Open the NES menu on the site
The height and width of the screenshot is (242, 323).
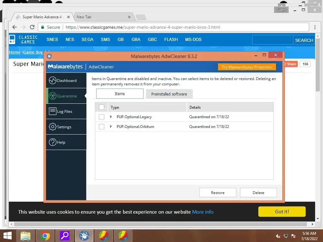70,39
